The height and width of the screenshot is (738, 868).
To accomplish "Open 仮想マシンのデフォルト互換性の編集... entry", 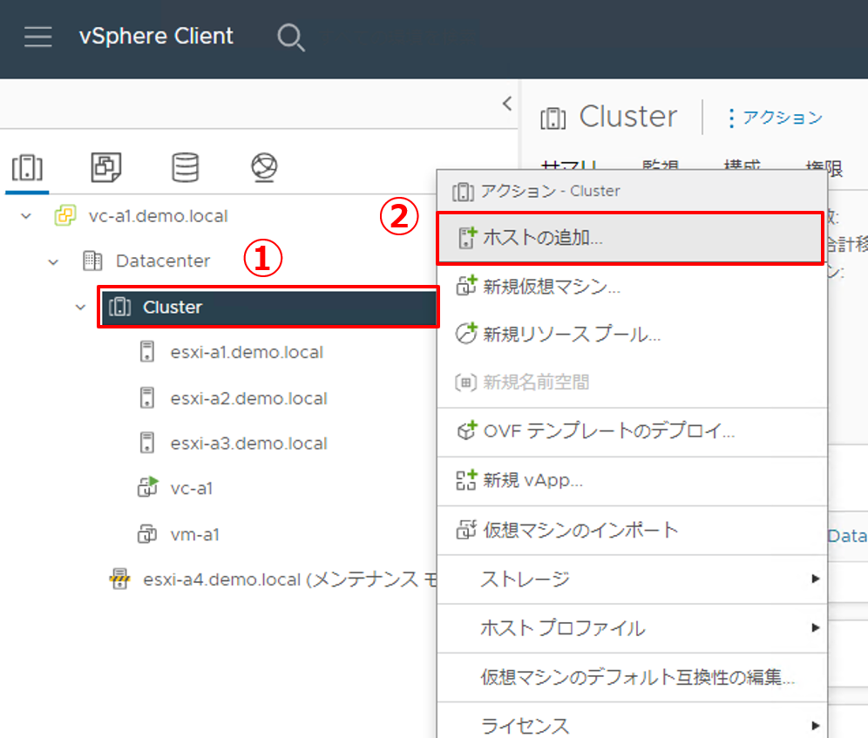I will click(632, 676).
